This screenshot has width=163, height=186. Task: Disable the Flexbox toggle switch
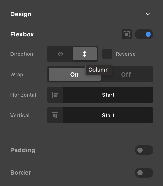pos(144,34)
